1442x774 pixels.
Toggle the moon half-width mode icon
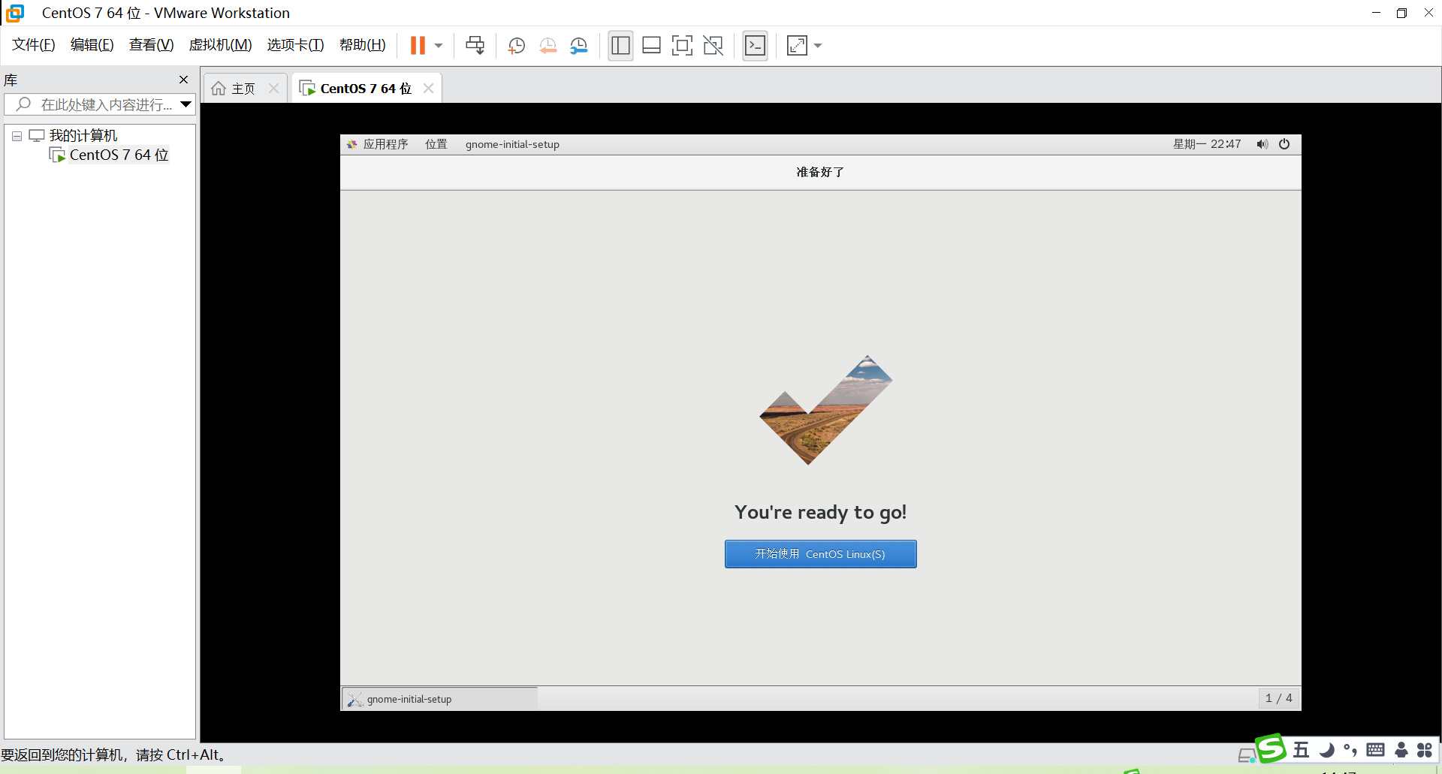pyautogui.click(x=1327, y=750)
